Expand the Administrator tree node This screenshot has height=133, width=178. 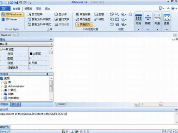[x=1, y=86]
